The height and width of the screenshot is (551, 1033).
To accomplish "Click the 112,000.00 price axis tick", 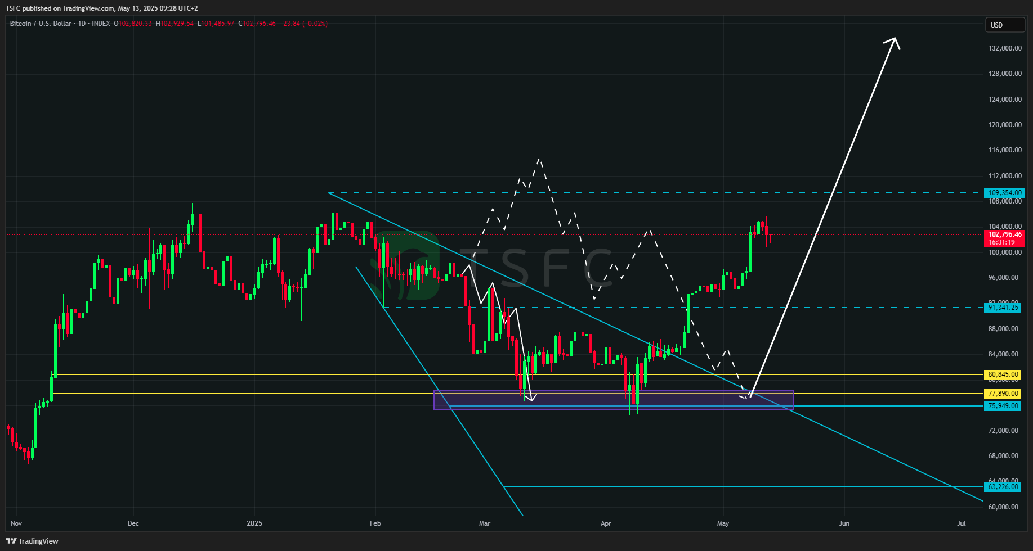I will pyautogui.click(x=1005, y=176).
